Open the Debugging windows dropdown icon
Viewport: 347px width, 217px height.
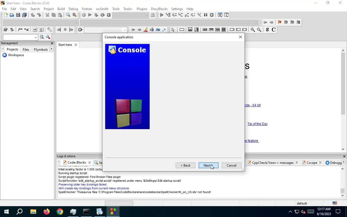click(x=220, y=15)
